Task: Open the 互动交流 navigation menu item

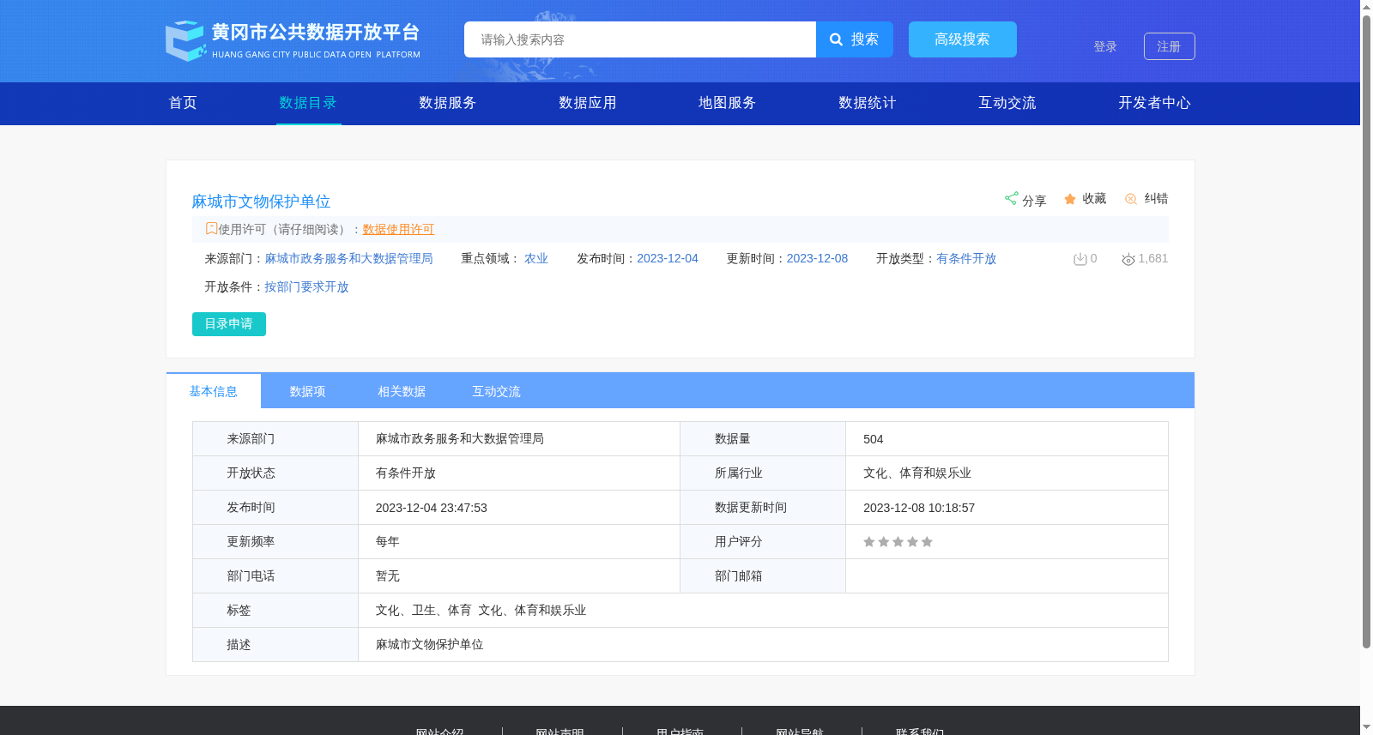Action: point(1007,103)
